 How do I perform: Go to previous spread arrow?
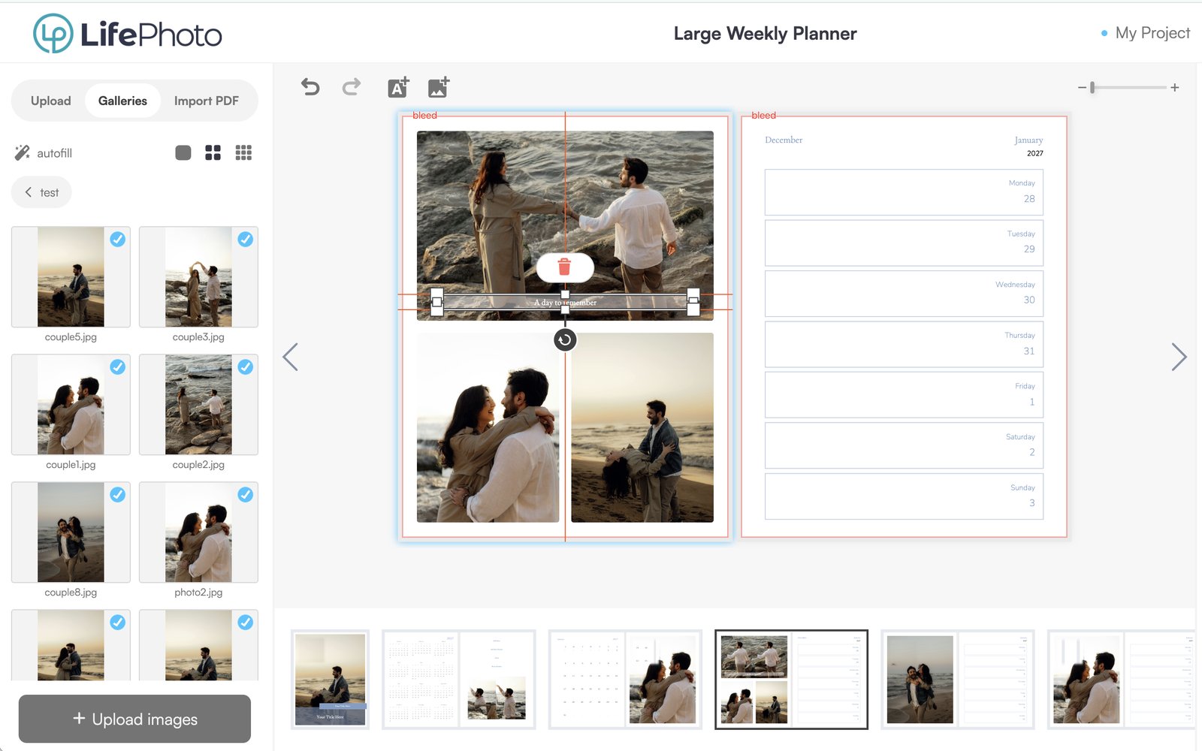[291, 357]
